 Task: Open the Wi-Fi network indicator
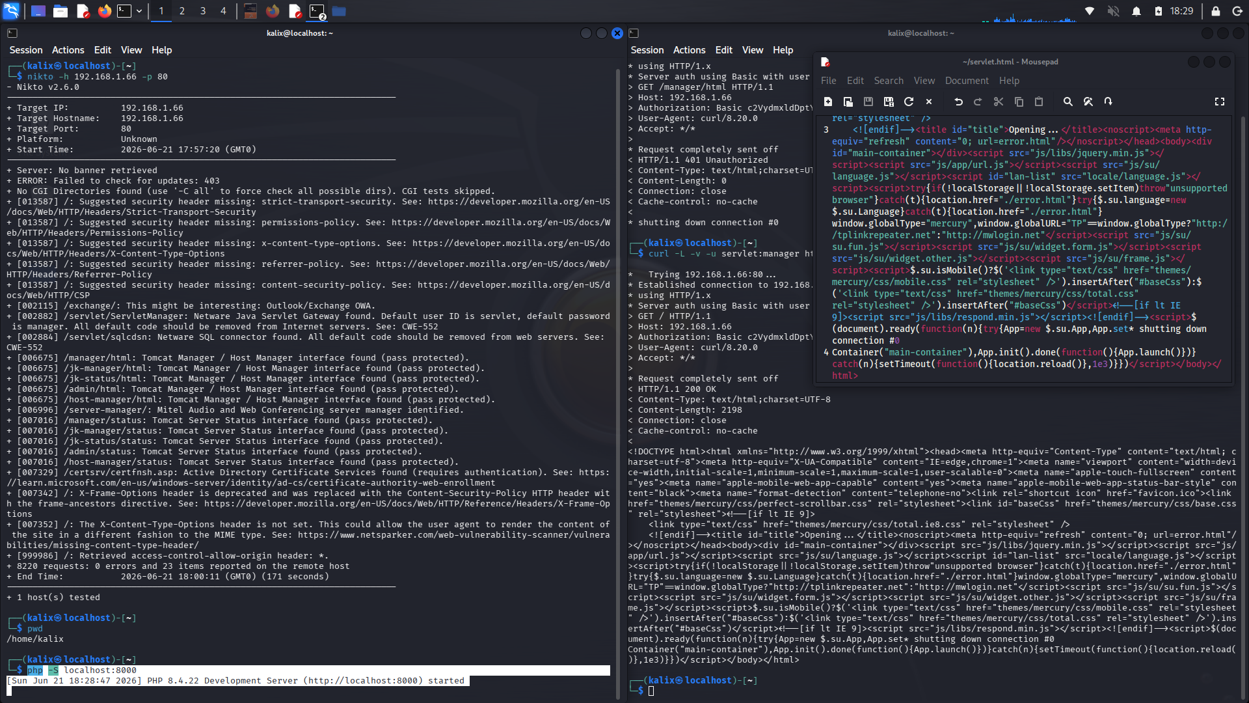(x=1090, y=11)
